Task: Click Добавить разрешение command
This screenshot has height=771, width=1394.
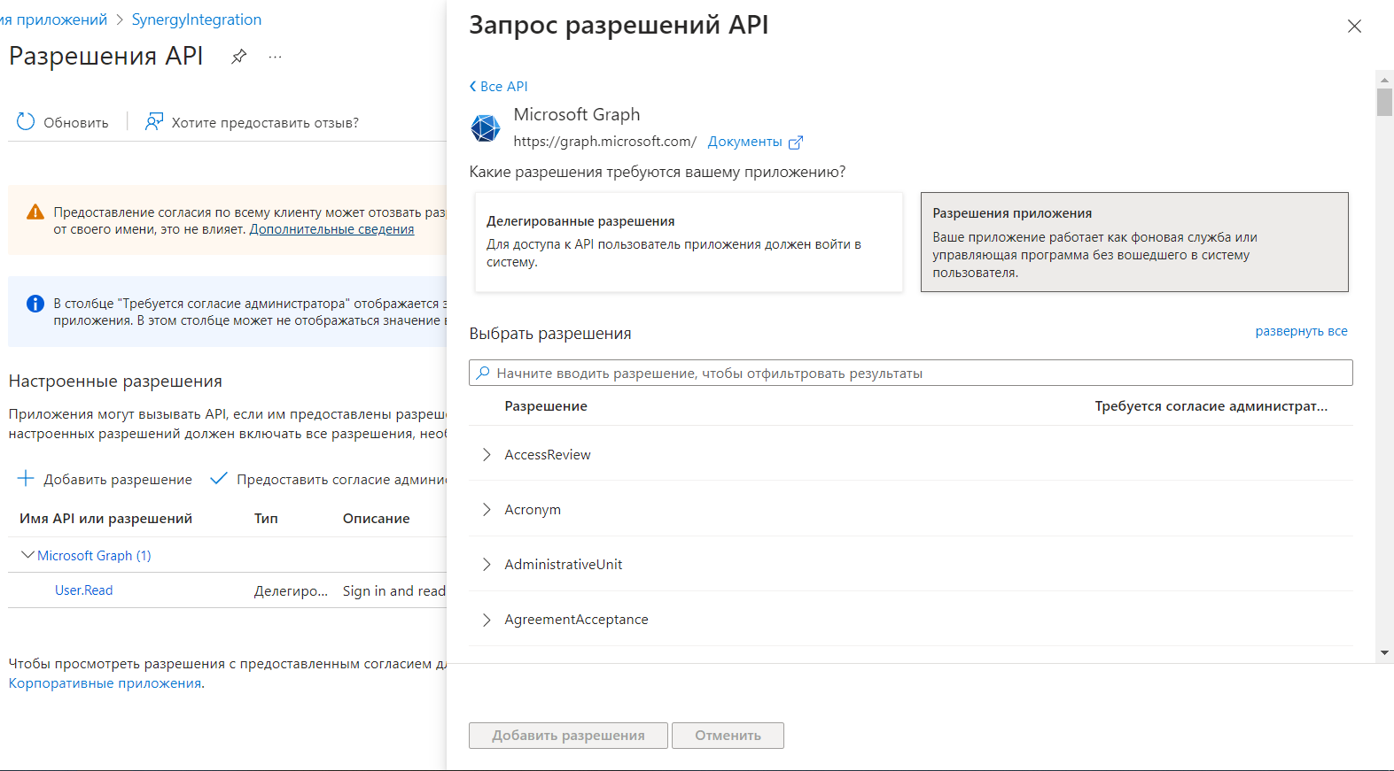Action: pos(105,479)
